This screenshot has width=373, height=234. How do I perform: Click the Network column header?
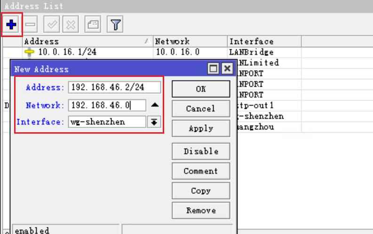point(190,41)
